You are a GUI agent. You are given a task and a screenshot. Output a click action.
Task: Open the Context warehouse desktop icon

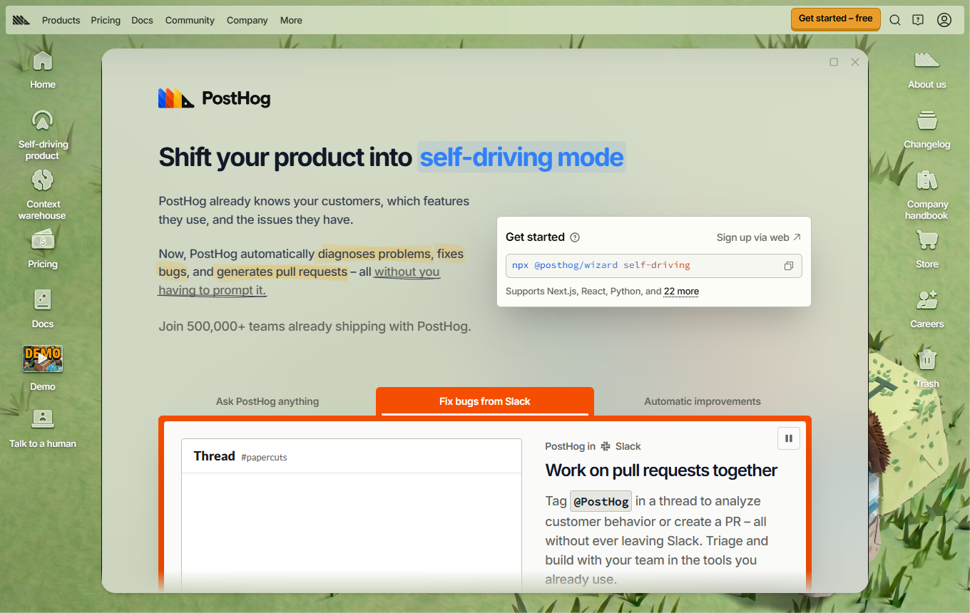[x=43, y=194]
